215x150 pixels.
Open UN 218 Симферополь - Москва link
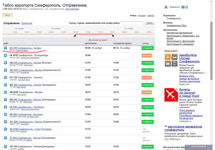tap(25, 63)
